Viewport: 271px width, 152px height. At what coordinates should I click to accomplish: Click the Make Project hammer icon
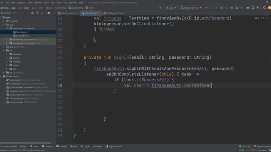[x=160, y=8]
